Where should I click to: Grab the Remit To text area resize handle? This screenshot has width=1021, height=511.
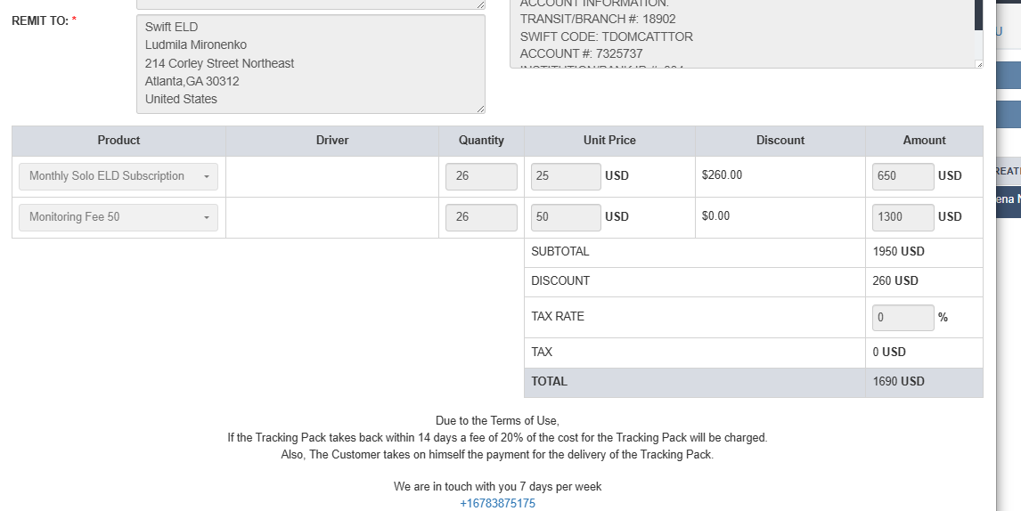click(481, 109)
